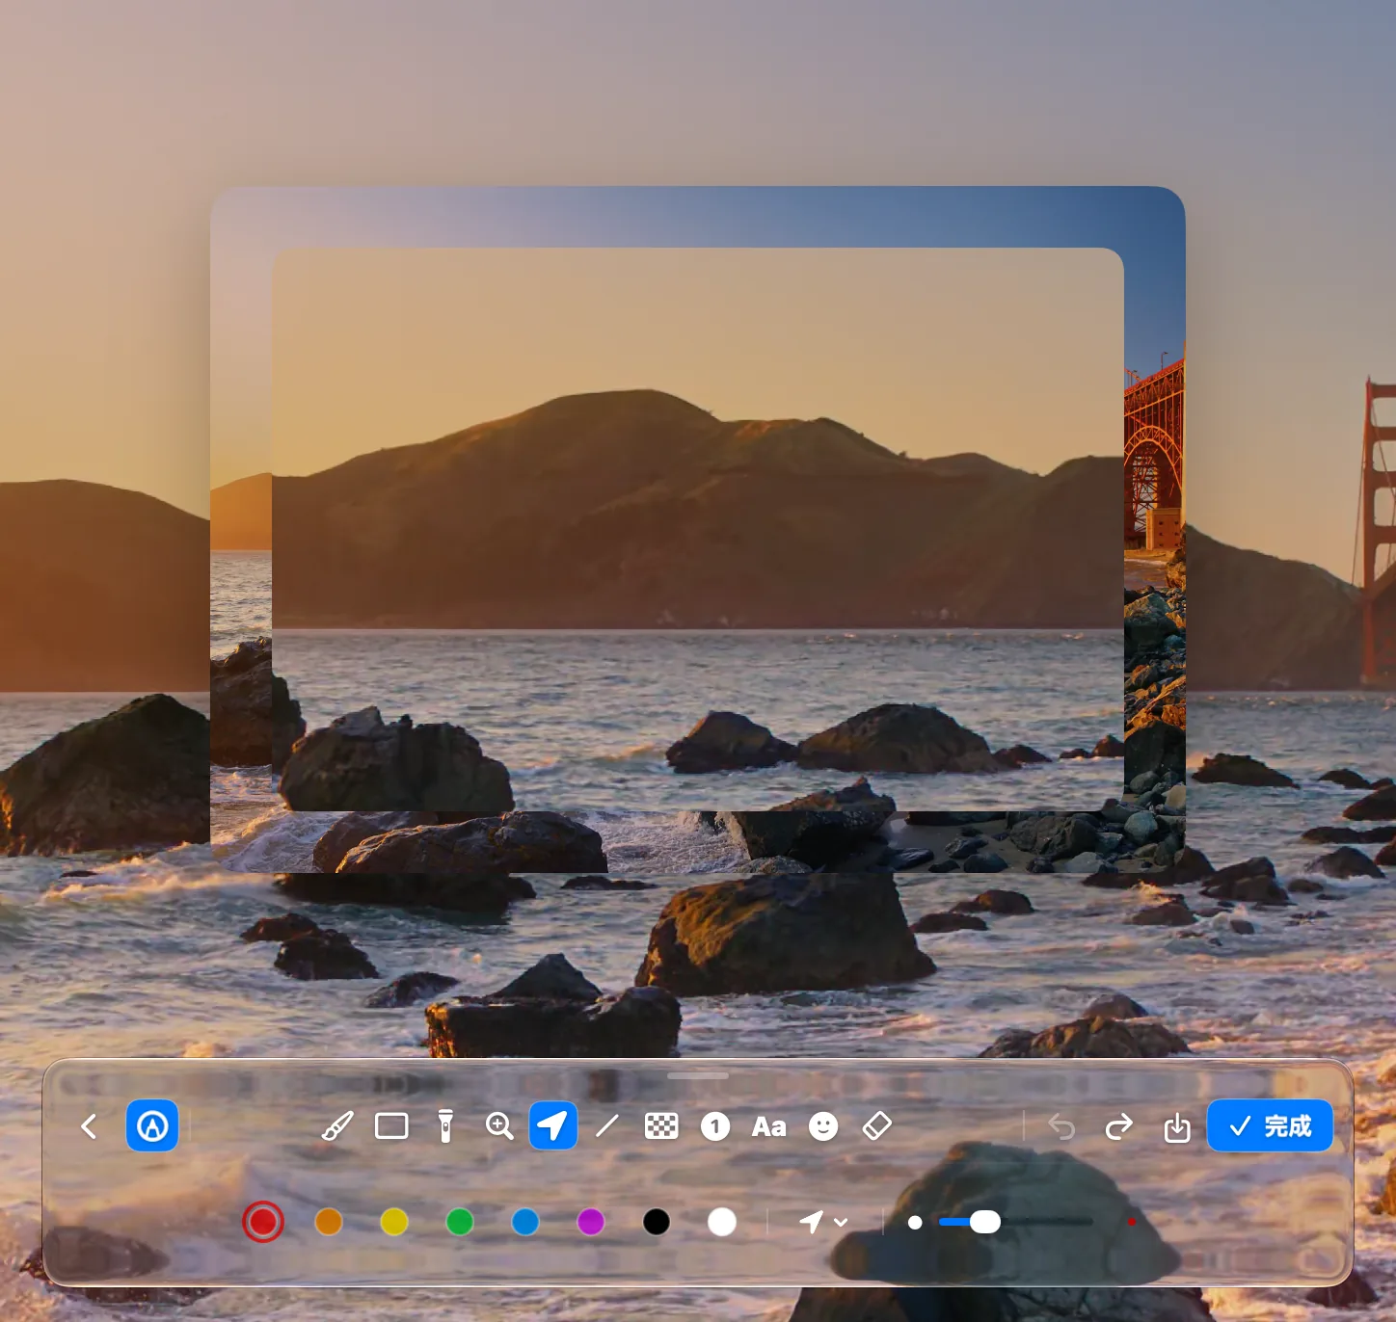
Task: Choose the flashlight spotlight tool
Action: coord(445,1126)
